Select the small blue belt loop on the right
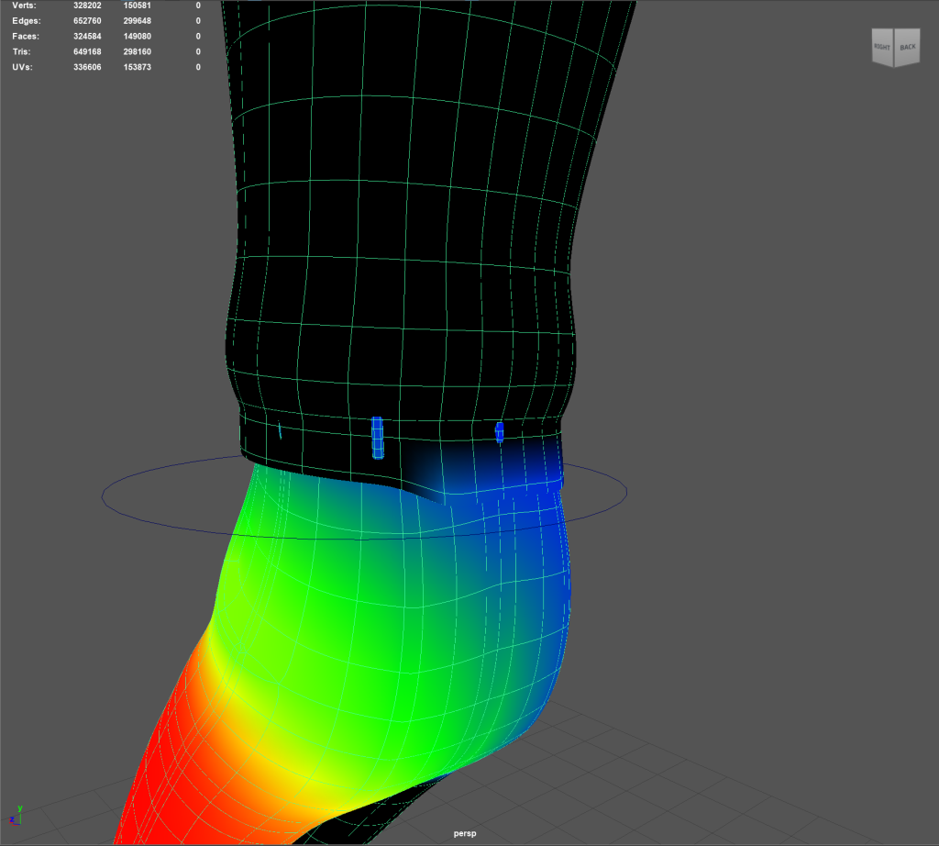 [x=500, y=431]
